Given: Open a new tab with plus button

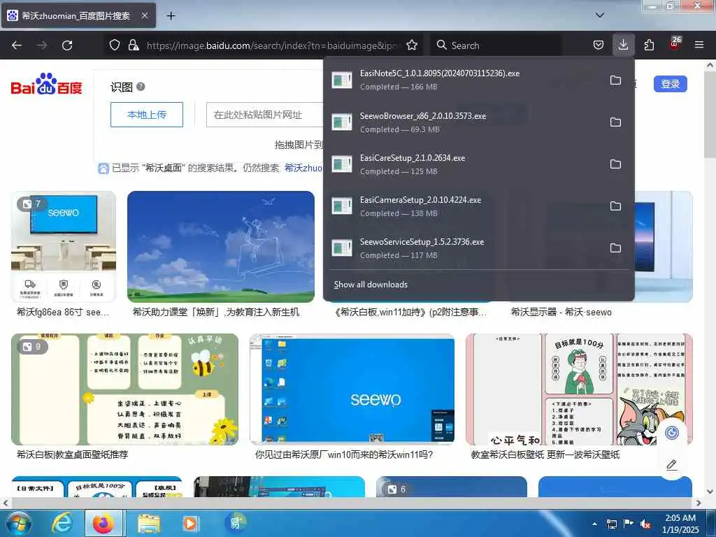Looking at the screenshot, I should 171,16.
